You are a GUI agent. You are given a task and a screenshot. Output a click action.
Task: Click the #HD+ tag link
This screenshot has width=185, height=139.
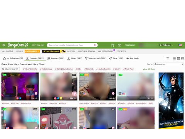pos(79,69)
